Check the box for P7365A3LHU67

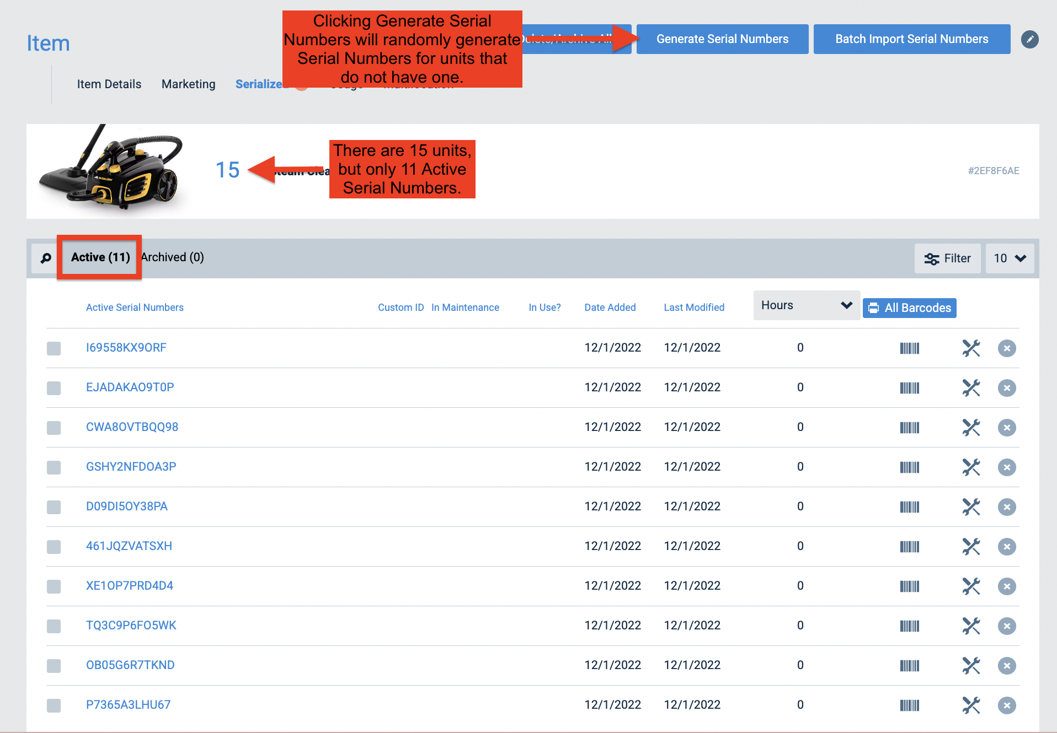[54, 705]
